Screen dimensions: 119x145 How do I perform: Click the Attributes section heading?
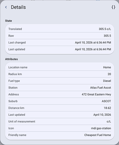point(11,59)
